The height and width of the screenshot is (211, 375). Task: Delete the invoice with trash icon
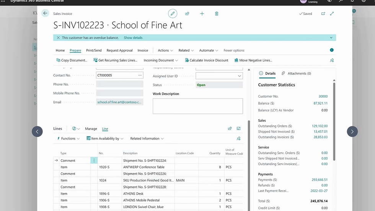[x=217, y=14]
